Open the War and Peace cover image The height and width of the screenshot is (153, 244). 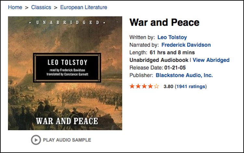tap(65, 73)
